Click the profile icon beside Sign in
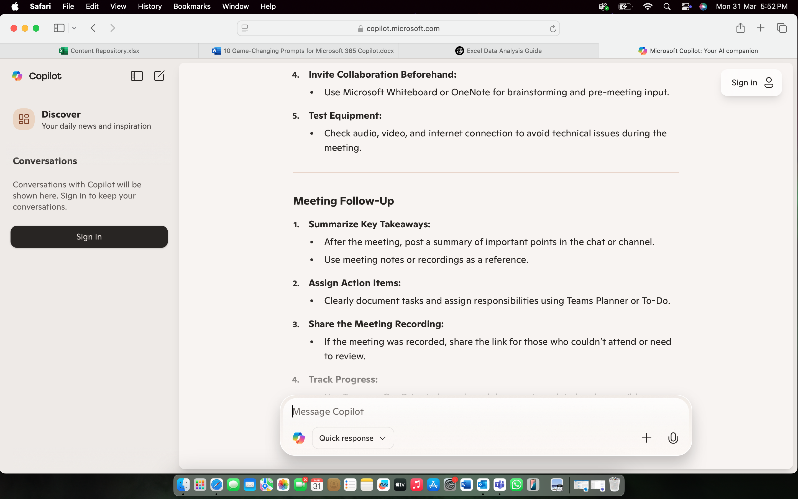Screen dimensions: 798x499 pyautogui.click(x=769, y=83)
